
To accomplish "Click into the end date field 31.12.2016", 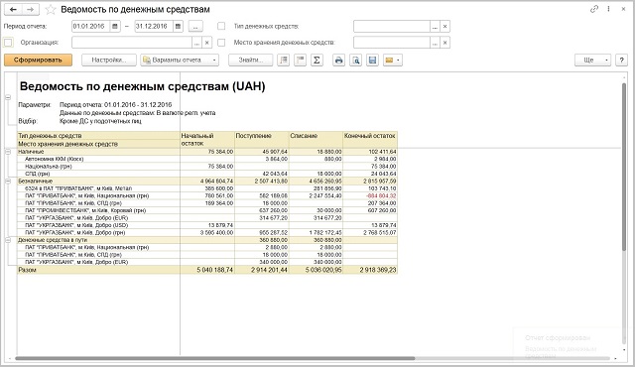I will pos(154,27).
